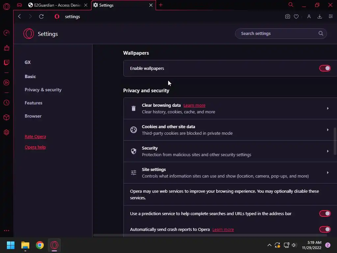Click the Opera GX taskbar icon
The width and height of the screenshot is (337, 253).
tap(54, 245)
